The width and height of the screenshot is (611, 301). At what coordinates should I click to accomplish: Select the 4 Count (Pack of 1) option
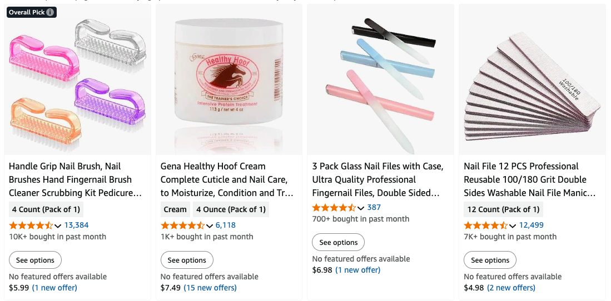click(46, 209)
